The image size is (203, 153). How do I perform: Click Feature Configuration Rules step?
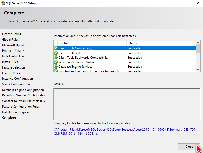click(x=21, y=107)
